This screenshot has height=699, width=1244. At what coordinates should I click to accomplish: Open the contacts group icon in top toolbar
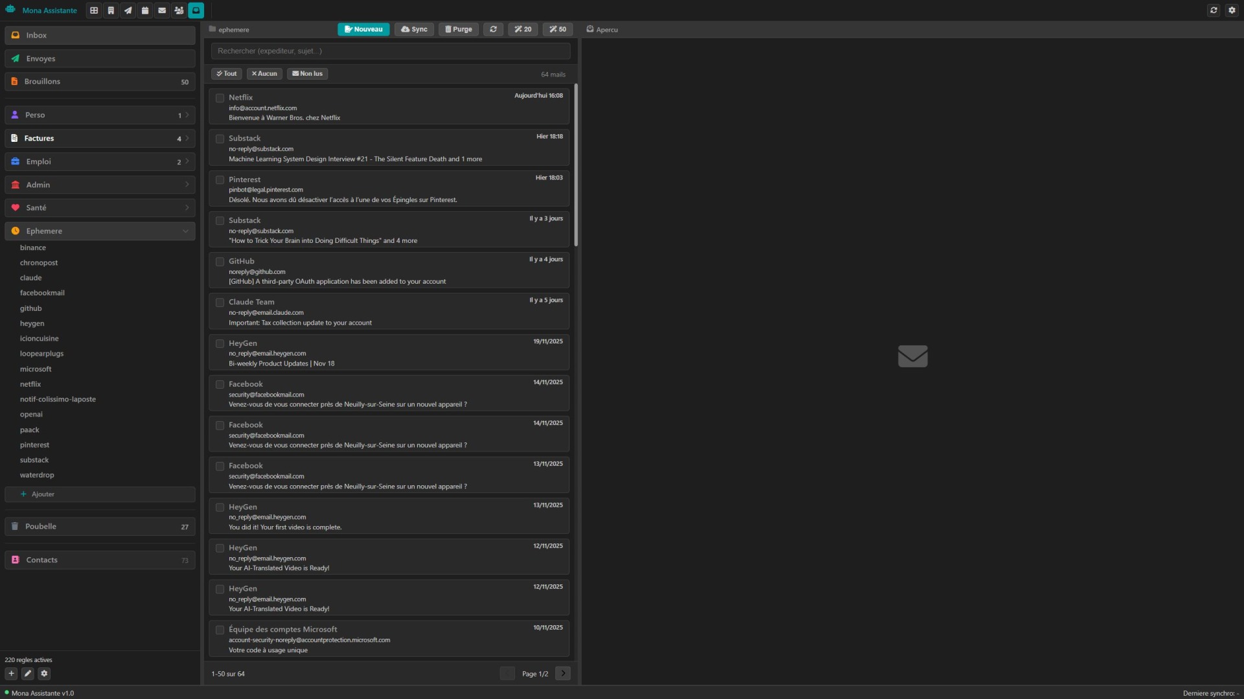pos(179,10)
